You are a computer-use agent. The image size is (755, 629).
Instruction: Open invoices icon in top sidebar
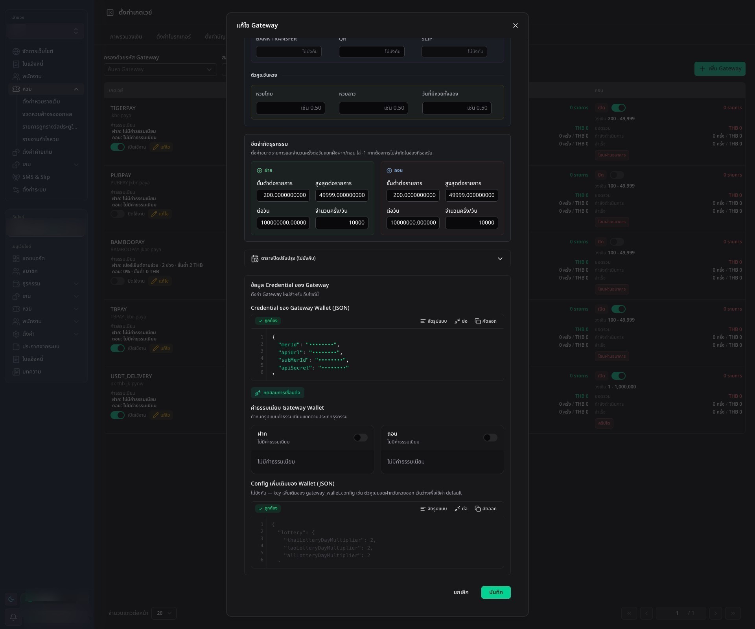16,64
